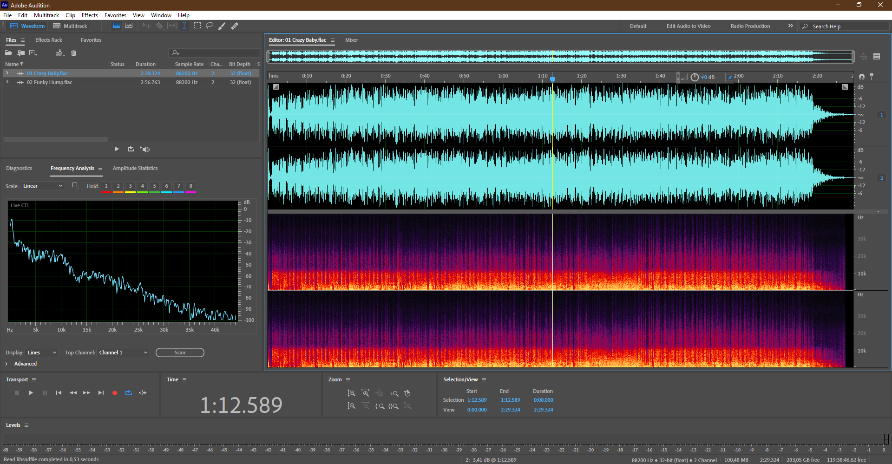Open the Top Channel dropdown

[123, 353]
